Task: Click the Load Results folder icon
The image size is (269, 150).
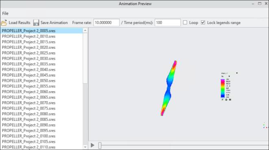Action: [4, 23]
